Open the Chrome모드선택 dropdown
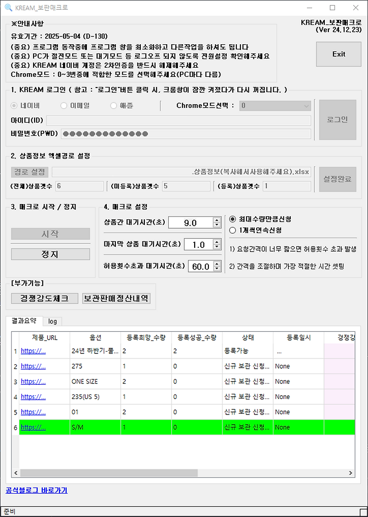368x517 pixels. pos(305,106)
